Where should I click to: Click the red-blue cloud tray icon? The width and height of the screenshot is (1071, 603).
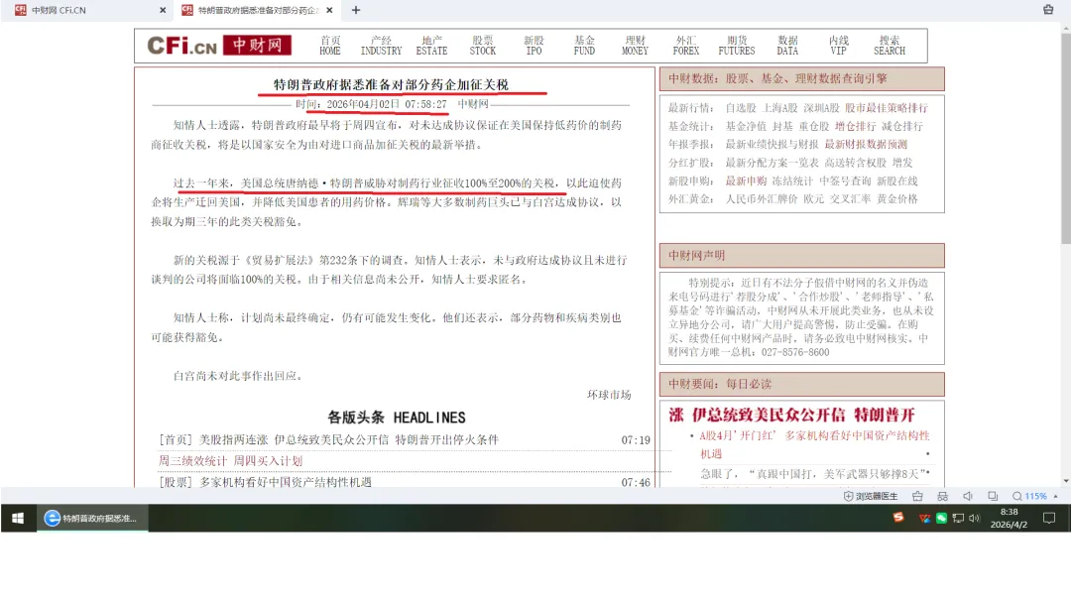924,519
